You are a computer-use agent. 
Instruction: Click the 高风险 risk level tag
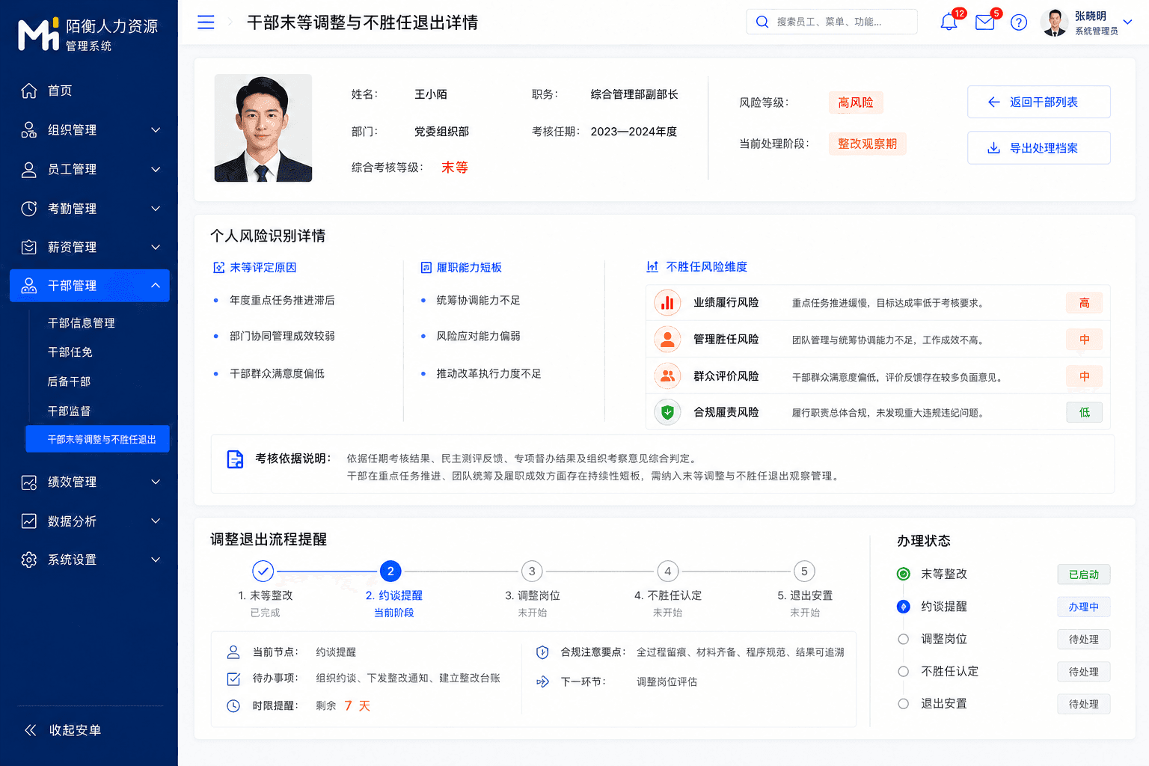click(856, 102)
